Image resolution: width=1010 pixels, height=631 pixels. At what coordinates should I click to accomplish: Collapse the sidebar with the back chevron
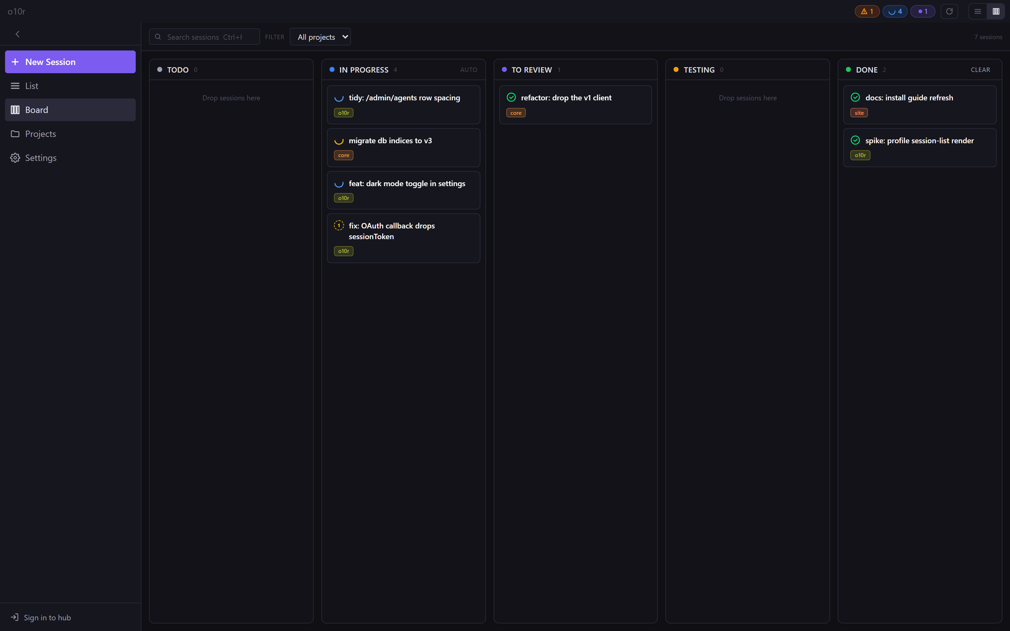coord(18,34)
